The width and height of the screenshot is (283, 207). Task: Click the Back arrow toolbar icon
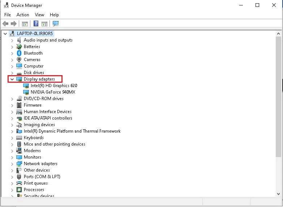coord(5,23)
